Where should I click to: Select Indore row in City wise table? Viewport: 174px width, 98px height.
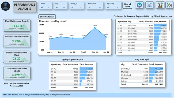point(142,81)
